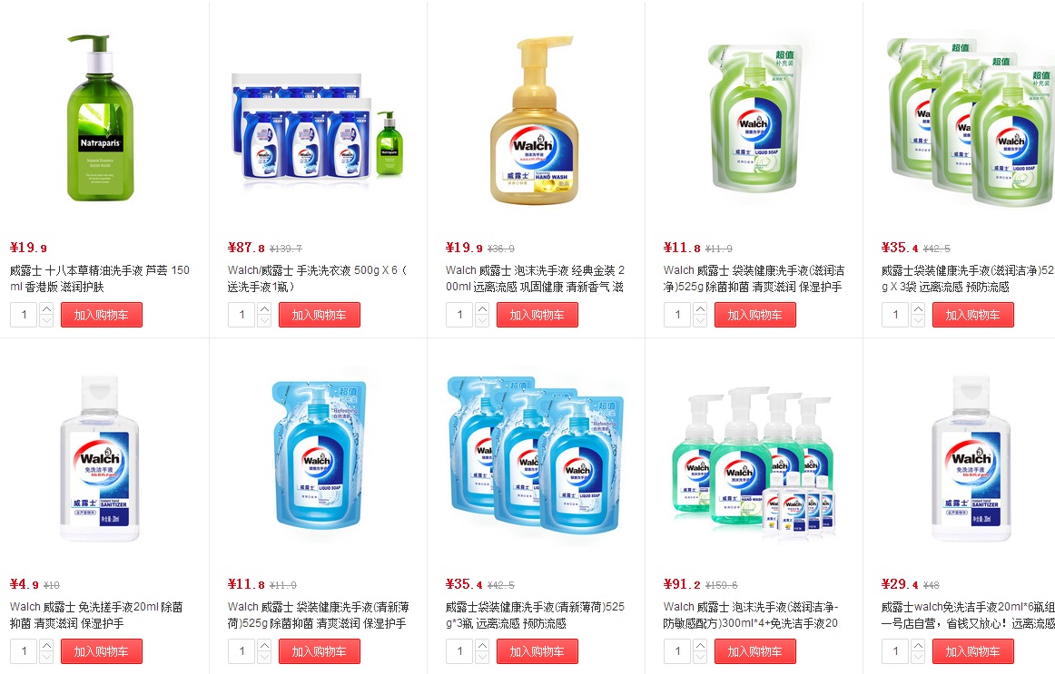Decrease quantity for the ¥87.8 laundry liquid set
Viewport: 1055px width, 674px height.
pos(264,321)
